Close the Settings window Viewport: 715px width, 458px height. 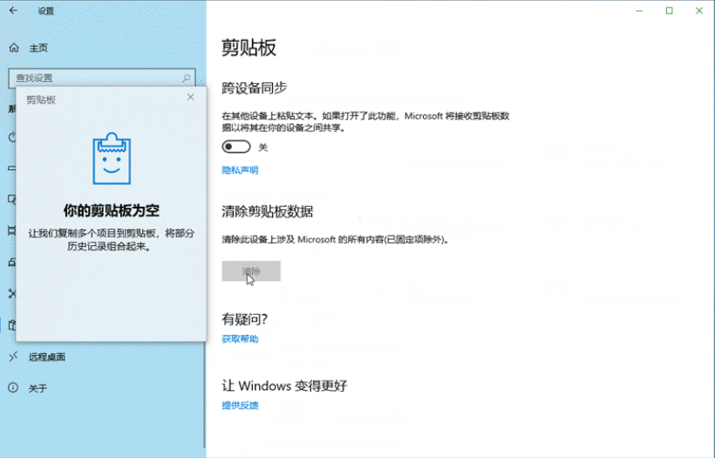[x=699, y=10]
